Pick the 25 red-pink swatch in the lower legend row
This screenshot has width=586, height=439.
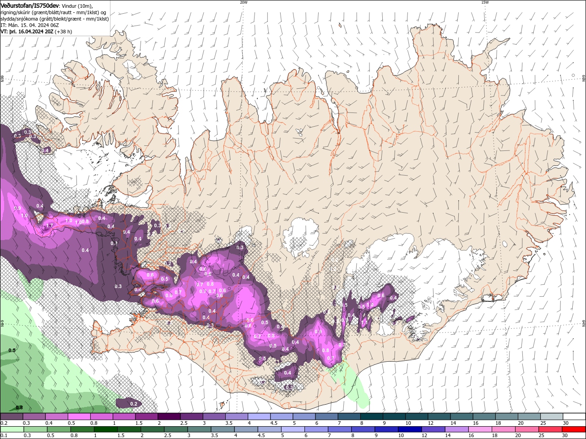coord(550,429)
